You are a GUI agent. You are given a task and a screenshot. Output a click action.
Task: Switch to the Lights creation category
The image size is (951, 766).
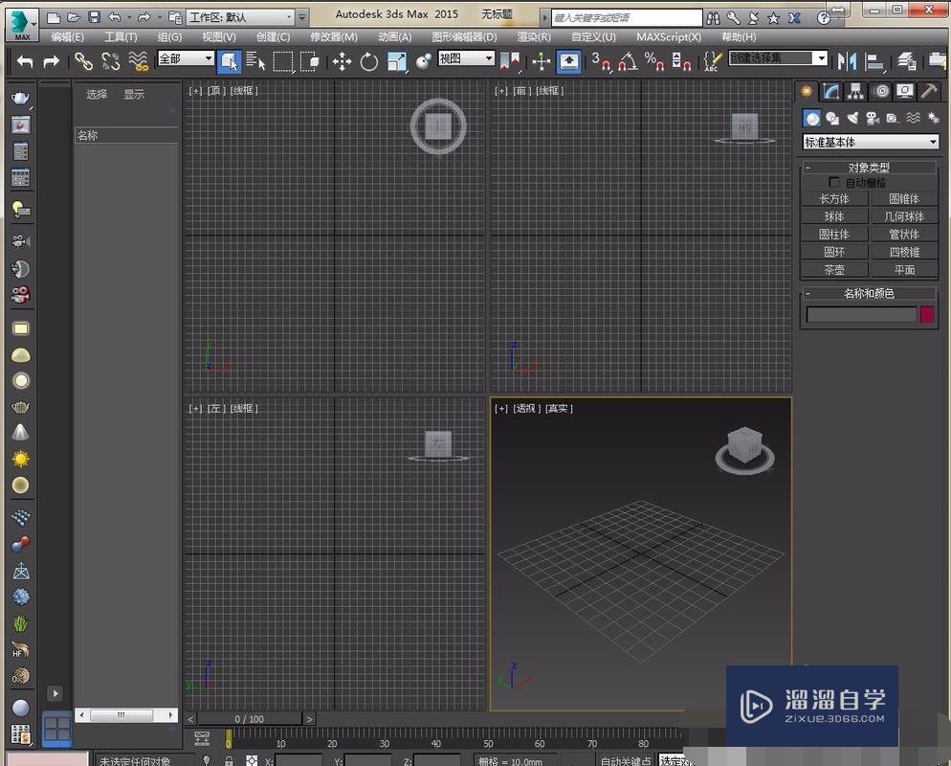coord(852,118)
